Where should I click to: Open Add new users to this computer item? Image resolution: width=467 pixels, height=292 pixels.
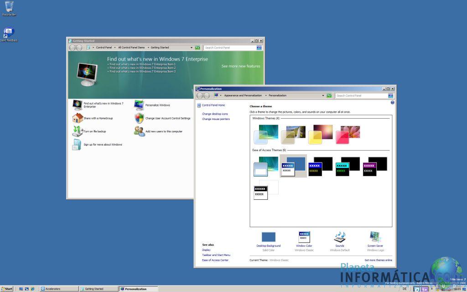158,131
